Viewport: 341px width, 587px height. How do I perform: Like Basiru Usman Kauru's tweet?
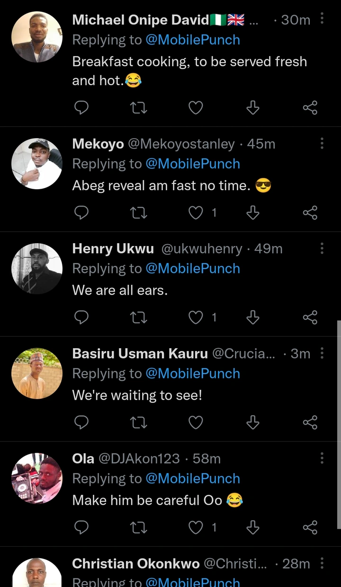pyautogui.click(x=196, y=422)
